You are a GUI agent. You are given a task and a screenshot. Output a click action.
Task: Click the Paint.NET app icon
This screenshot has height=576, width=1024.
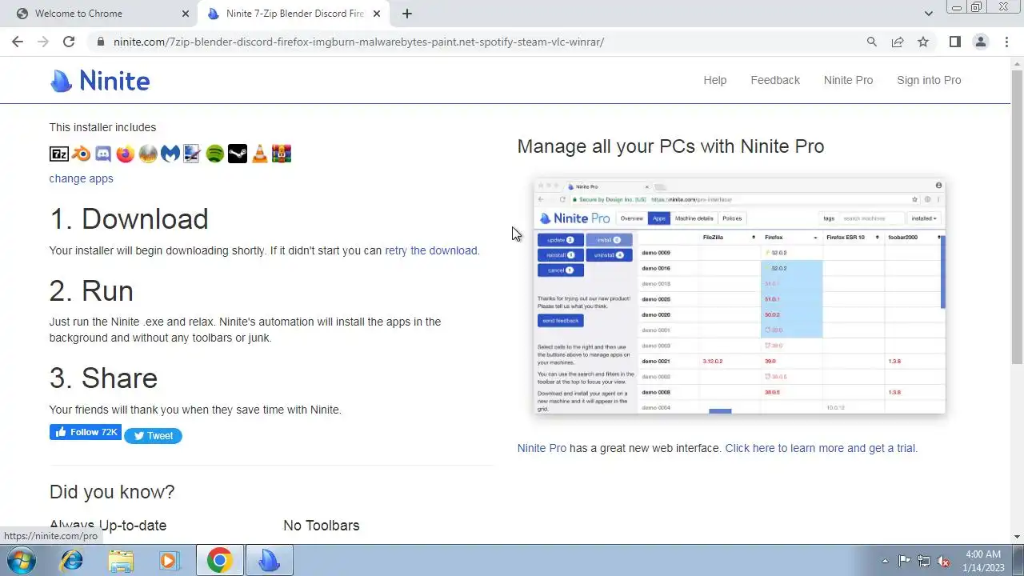[x=192, y=154]
